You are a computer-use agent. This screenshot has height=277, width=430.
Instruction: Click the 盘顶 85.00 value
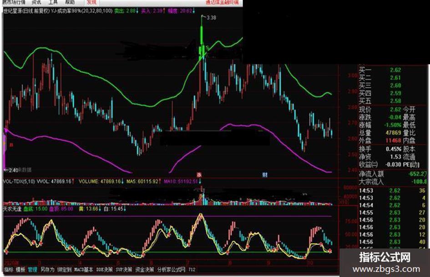61,209
